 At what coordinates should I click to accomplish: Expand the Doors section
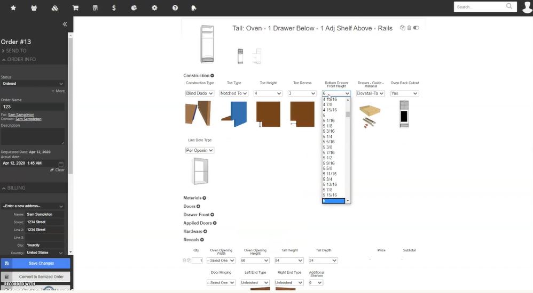(198, 206)
